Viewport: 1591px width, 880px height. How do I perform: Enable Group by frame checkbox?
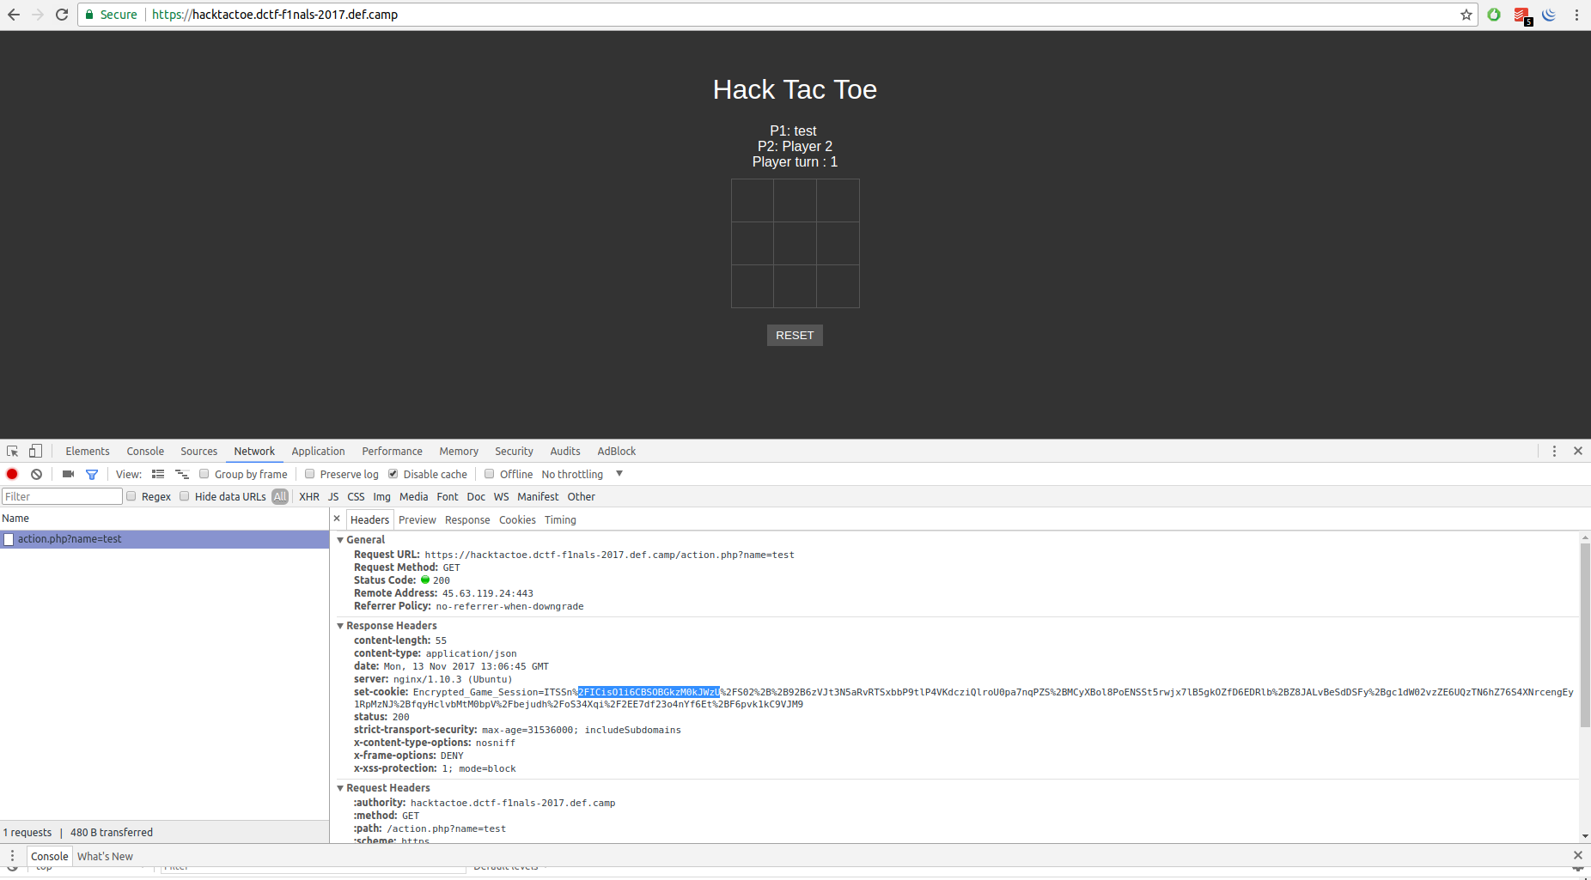click(204, 474)
